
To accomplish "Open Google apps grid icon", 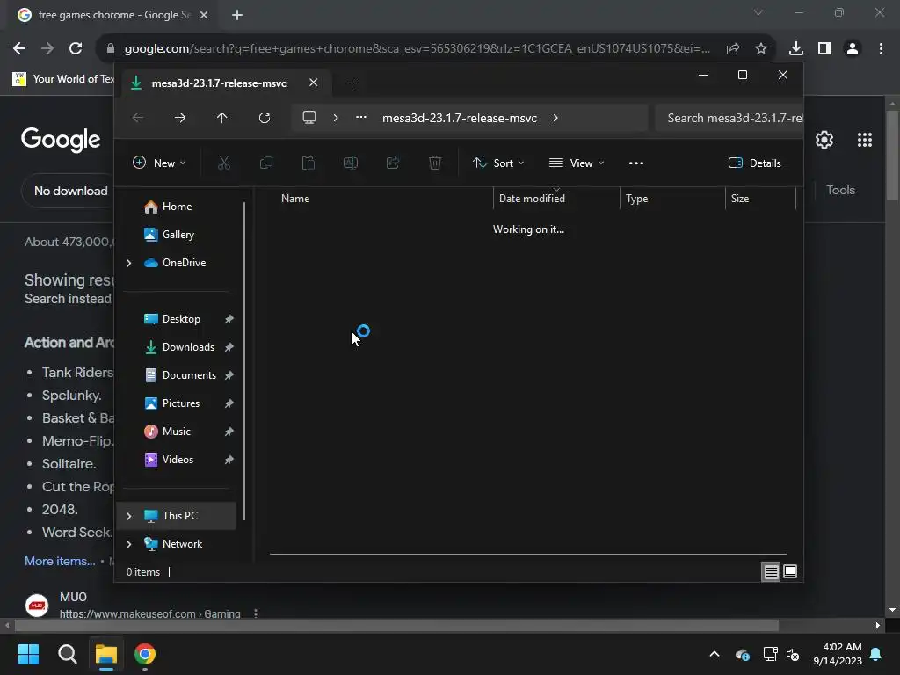I will pos(865,140).
